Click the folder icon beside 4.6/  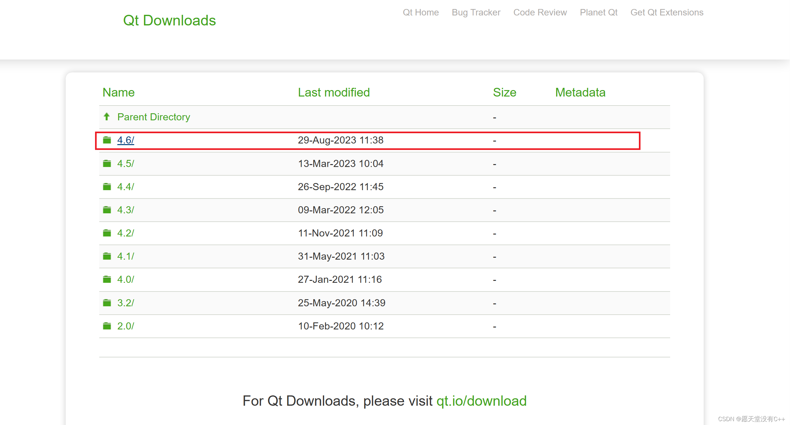(107, 140)
